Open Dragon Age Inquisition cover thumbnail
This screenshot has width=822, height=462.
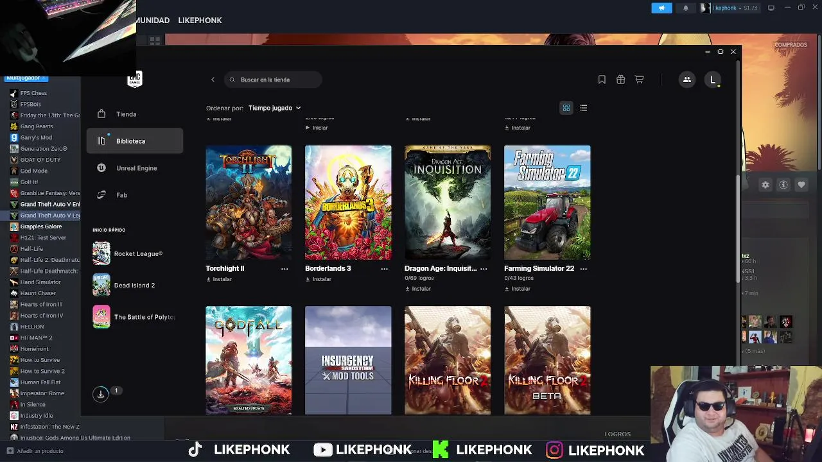(x=448, y=202)
